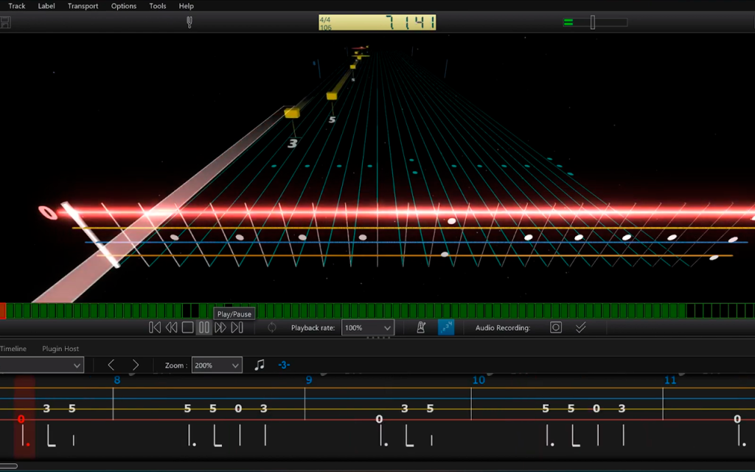755x472 pixels.
Task: Open the Playback rate dropdown
Action: pyautogui.click(x=368, y=327)
